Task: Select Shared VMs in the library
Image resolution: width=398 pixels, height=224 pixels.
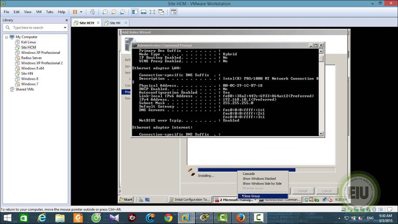Action: [x=25, y=89]
